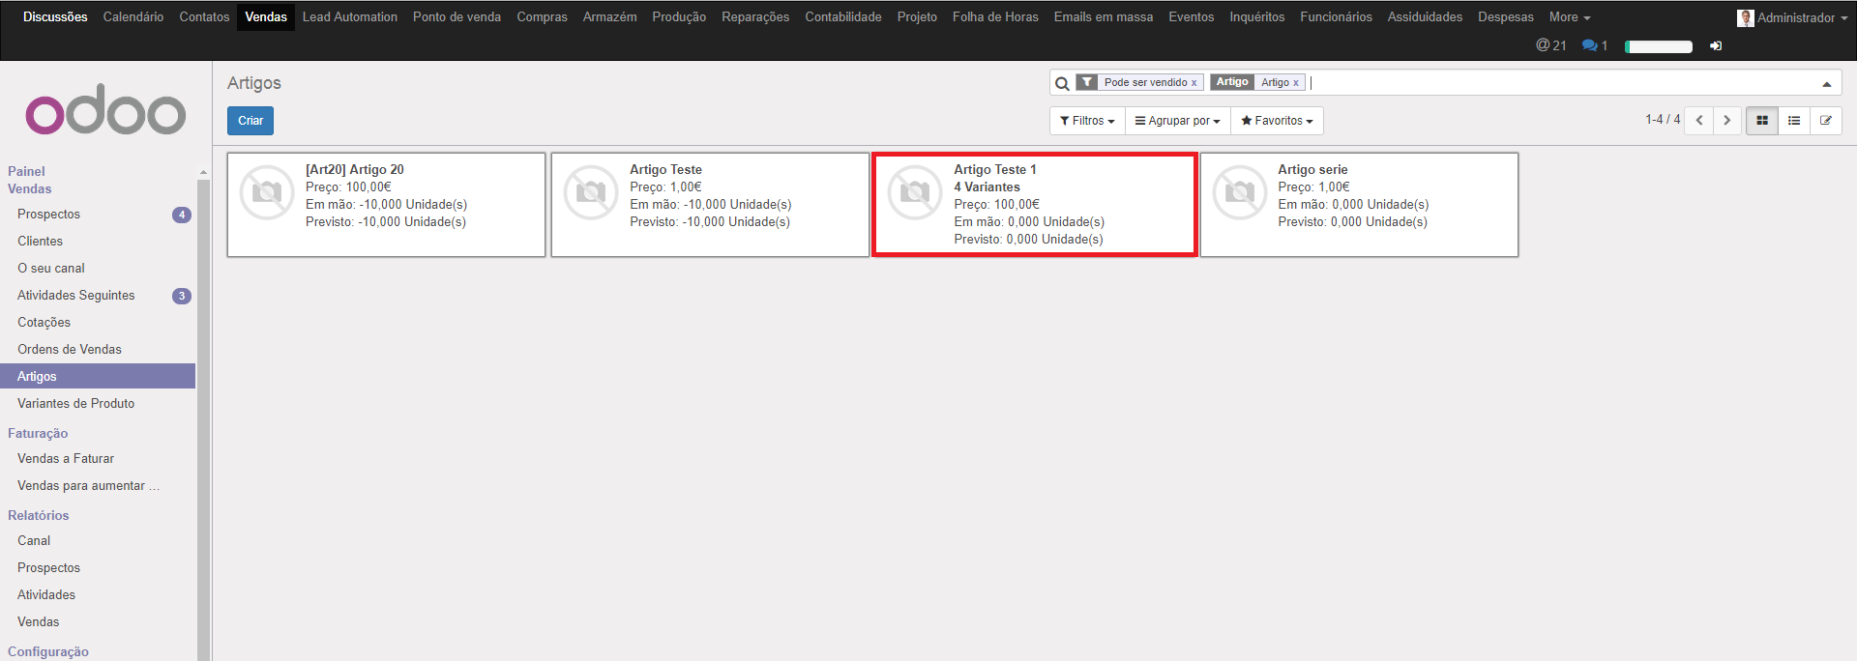The image size is (1857, 661).
Task: Switch to list view
Action: (1793, 121)
